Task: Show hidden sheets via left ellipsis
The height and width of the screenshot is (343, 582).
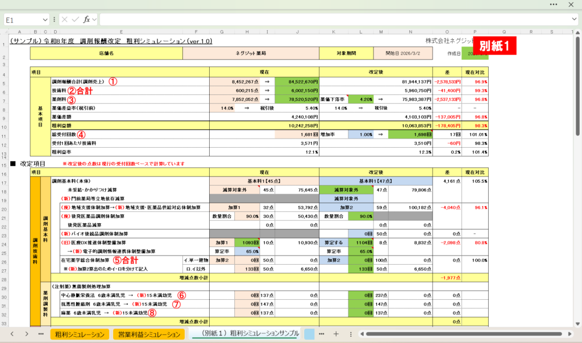Action: coord(40,333)
